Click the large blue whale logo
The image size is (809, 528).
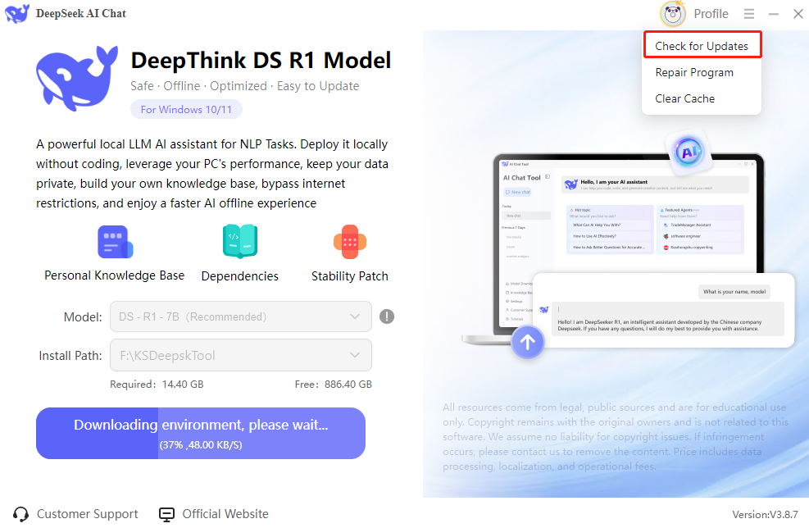coord(77,78)
